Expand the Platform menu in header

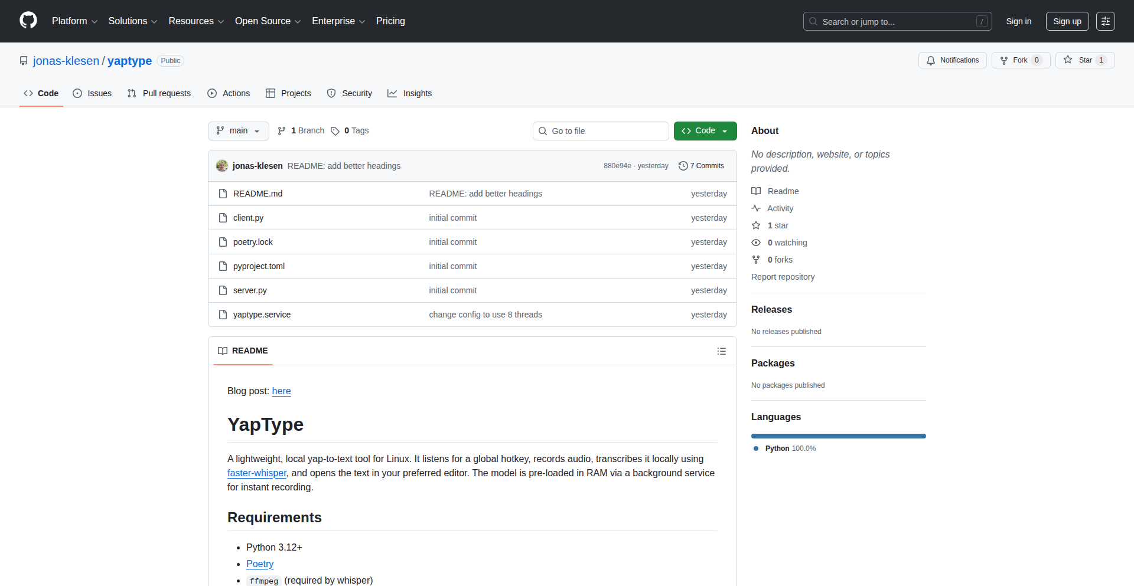point(74,21)
